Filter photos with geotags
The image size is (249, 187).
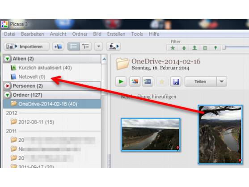[215, 48]
